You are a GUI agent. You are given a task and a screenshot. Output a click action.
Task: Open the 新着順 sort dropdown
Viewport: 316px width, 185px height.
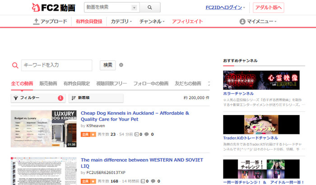(96, 98)
